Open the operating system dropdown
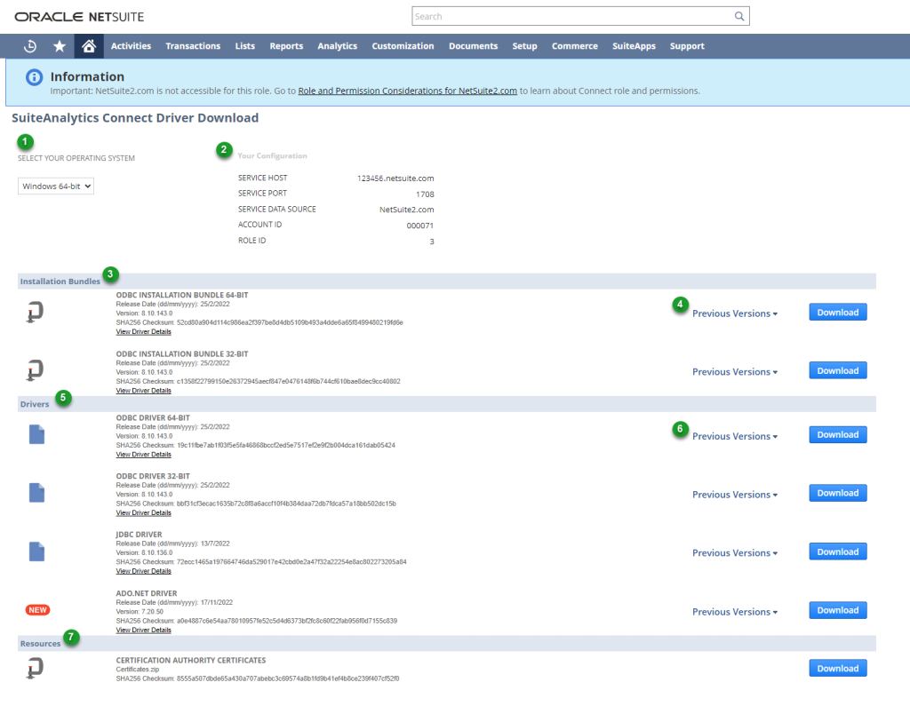The width and height of the screenshot is (910, 706). pyautogui.click(x=56, y=186)
